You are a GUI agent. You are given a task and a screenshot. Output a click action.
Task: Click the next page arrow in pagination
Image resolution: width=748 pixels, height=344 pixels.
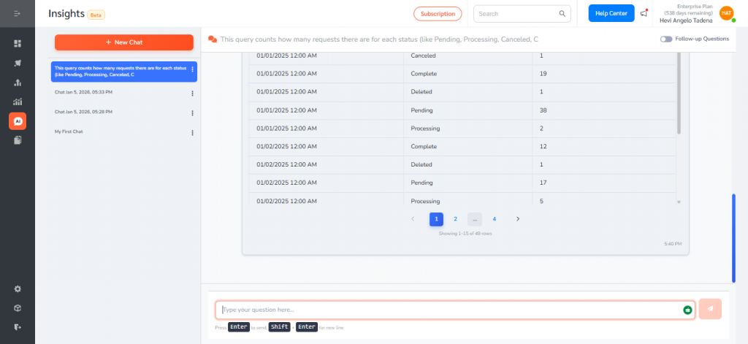coord(518,218)
